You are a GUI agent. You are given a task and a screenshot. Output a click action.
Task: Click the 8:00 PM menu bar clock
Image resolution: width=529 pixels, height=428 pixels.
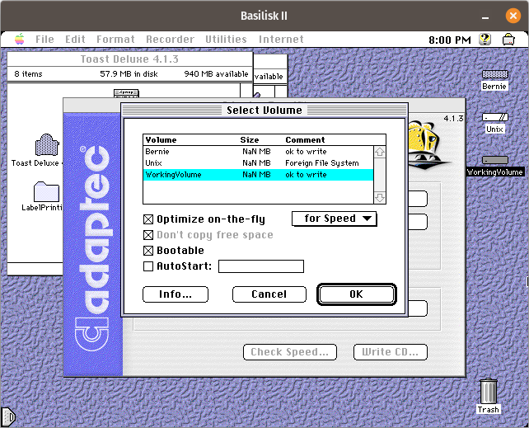click(x=450, y=40)
